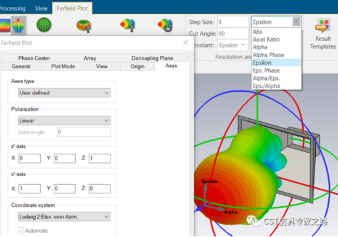Click the Step Size input field
Viewport: 338px width, 237px height.
coord(233,22)
